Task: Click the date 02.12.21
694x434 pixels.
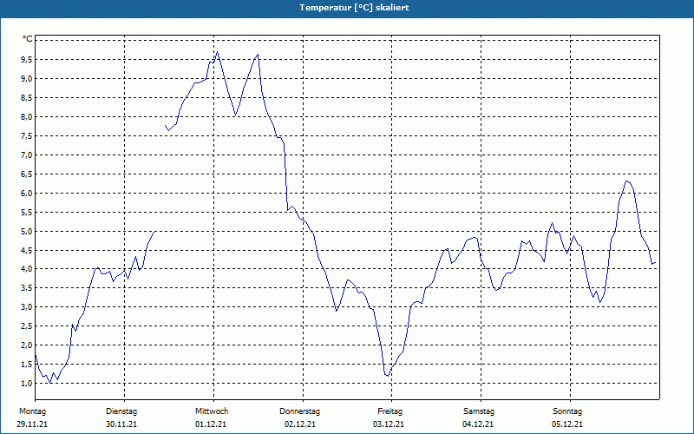Action: 300,424
